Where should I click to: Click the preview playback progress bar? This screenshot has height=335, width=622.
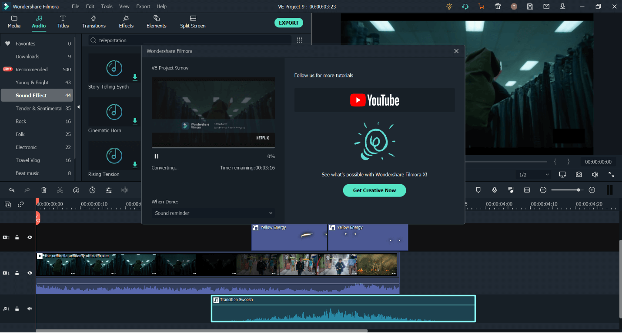pyautogui.click(x=506, y=162)
